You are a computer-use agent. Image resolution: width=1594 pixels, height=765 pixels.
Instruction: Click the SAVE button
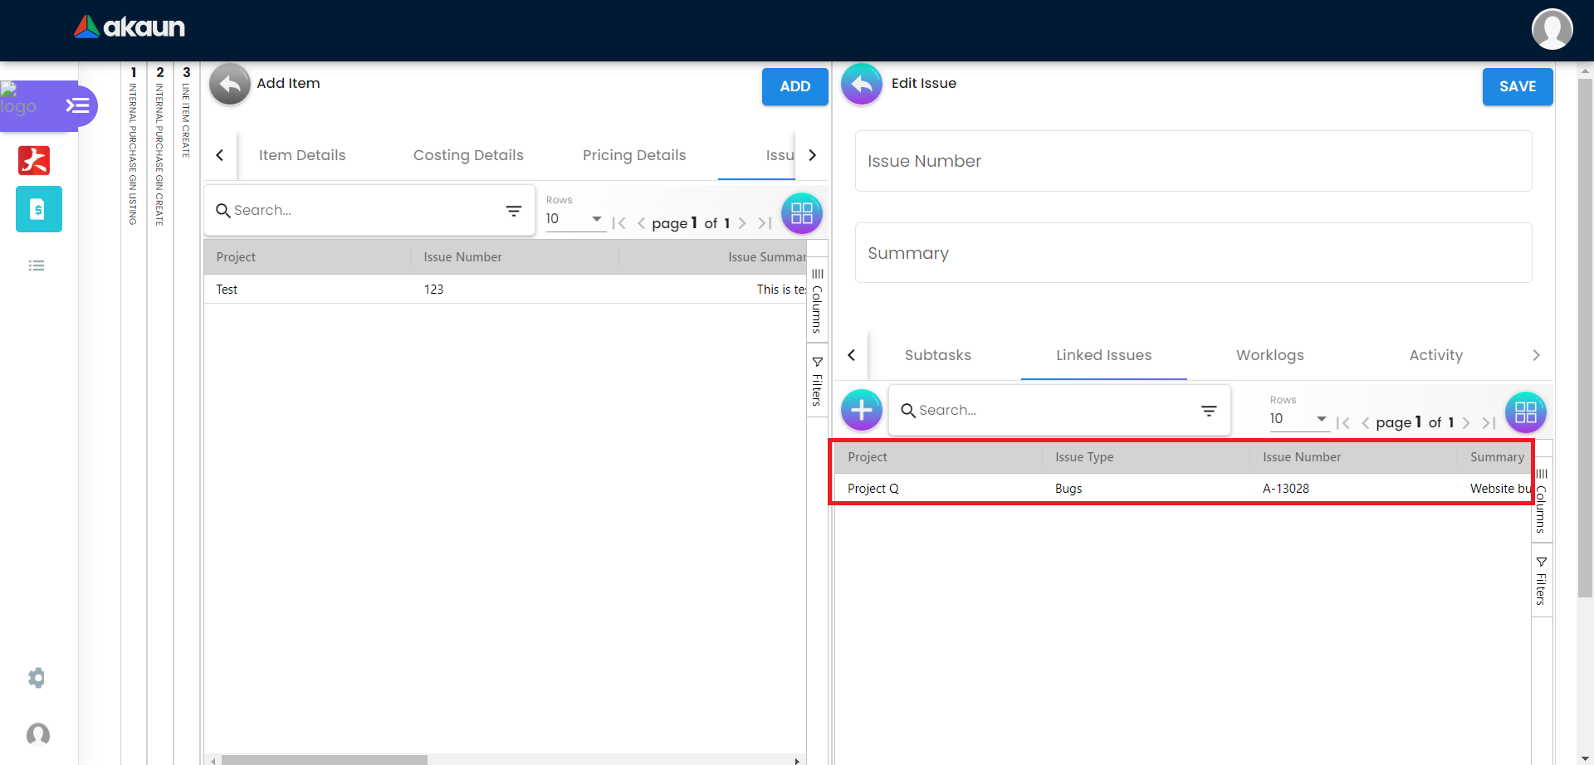(1517, 86)
